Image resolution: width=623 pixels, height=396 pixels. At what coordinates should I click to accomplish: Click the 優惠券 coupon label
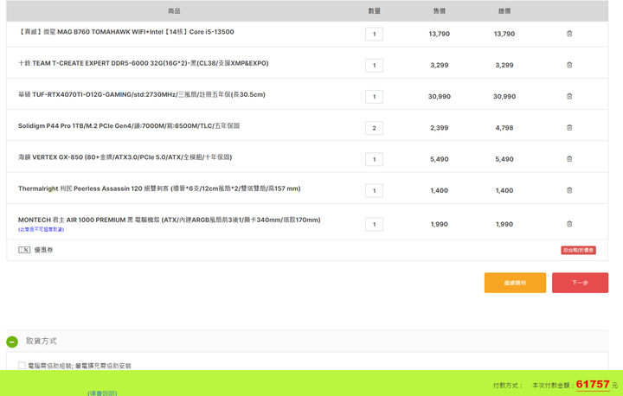(x=43, y=250)
